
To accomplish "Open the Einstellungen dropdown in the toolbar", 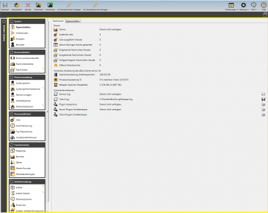I will click(232, 6).
